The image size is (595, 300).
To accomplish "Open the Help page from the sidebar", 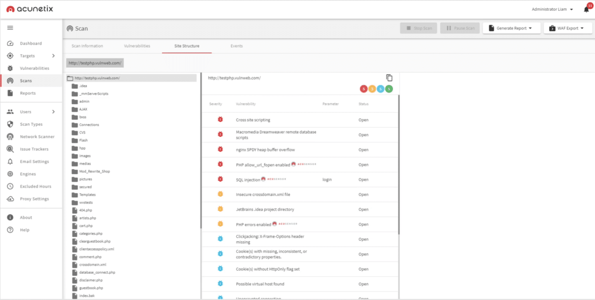I will [24, 230].
